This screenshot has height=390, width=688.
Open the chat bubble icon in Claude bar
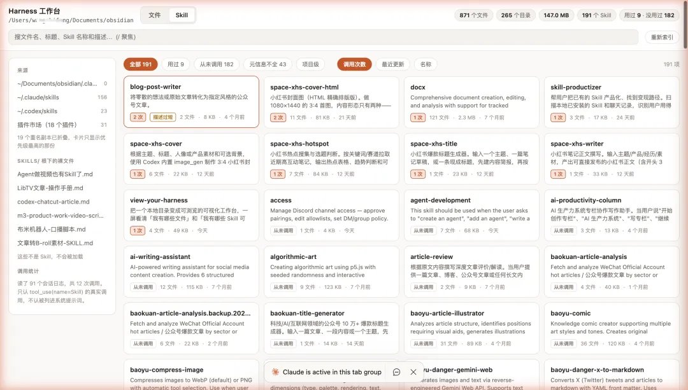(396, 372)
